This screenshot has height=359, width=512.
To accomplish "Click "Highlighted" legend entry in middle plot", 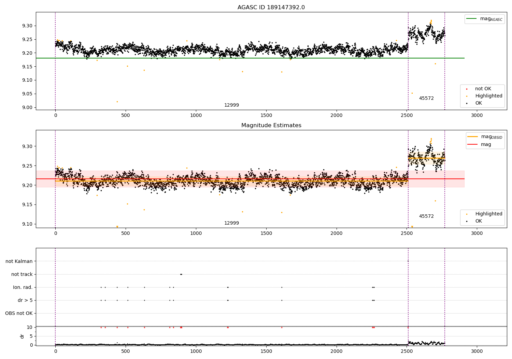I will [489, 214].
